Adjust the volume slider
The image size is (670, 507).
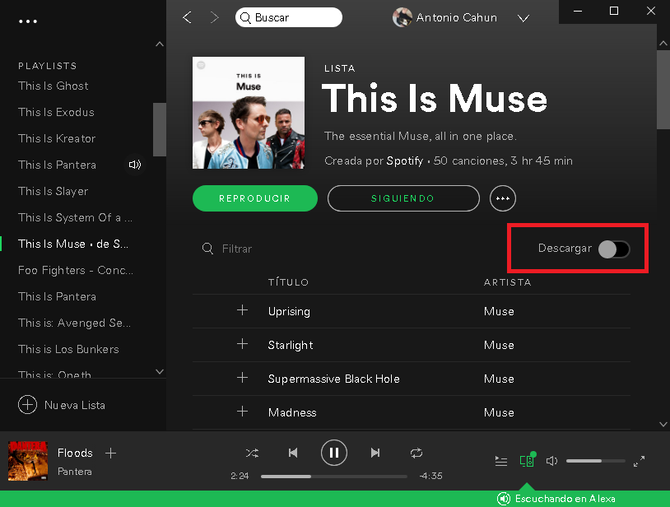[596, 461]
